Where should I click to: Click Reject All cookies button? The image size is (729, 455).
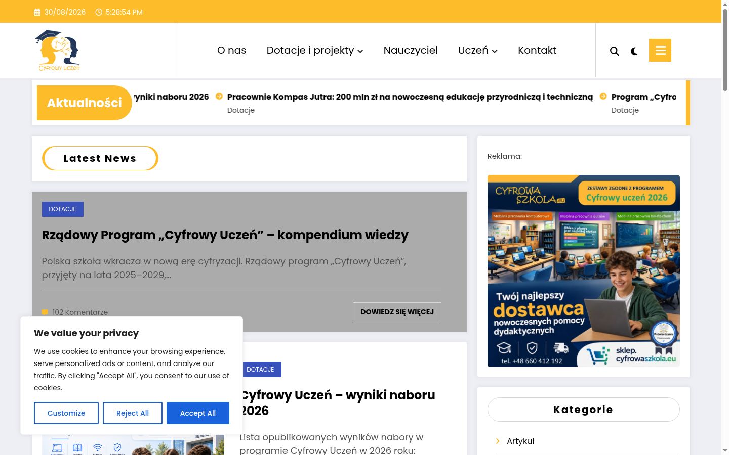pyautogui.click(x=133, y=413)
